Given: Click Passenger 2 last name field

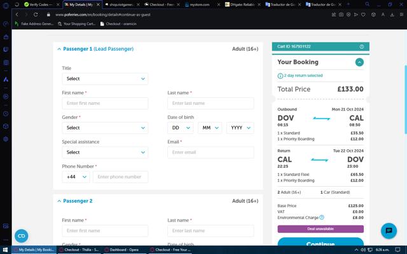Looking at the screenshot, I should click(210, 231).
